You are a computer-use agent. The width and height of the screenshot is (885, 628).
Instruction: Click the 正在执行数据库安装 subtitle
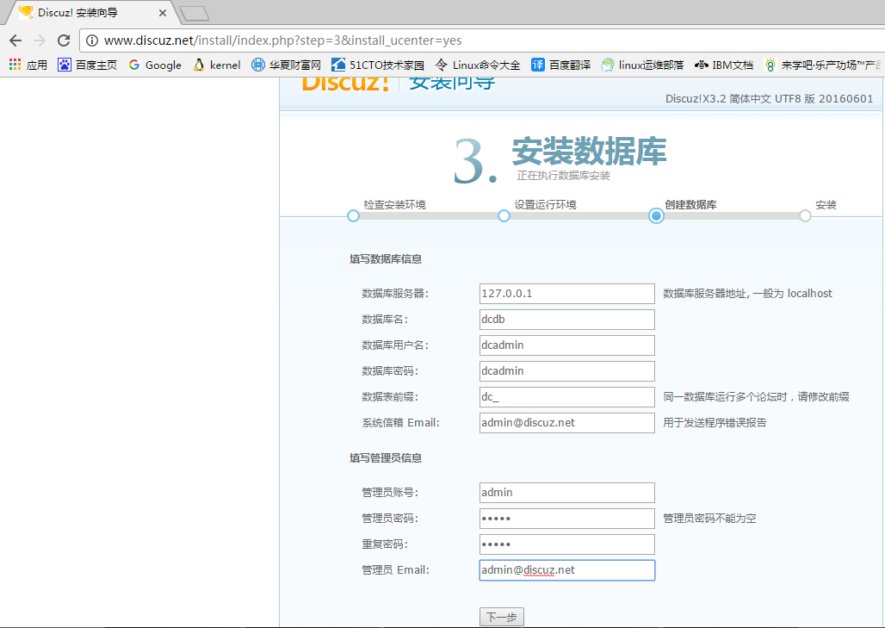tap(563, 176)
